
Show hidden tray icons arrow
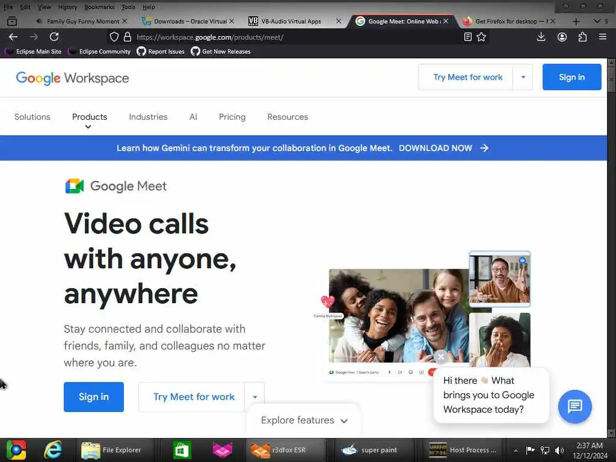click(x=516, y=450)
